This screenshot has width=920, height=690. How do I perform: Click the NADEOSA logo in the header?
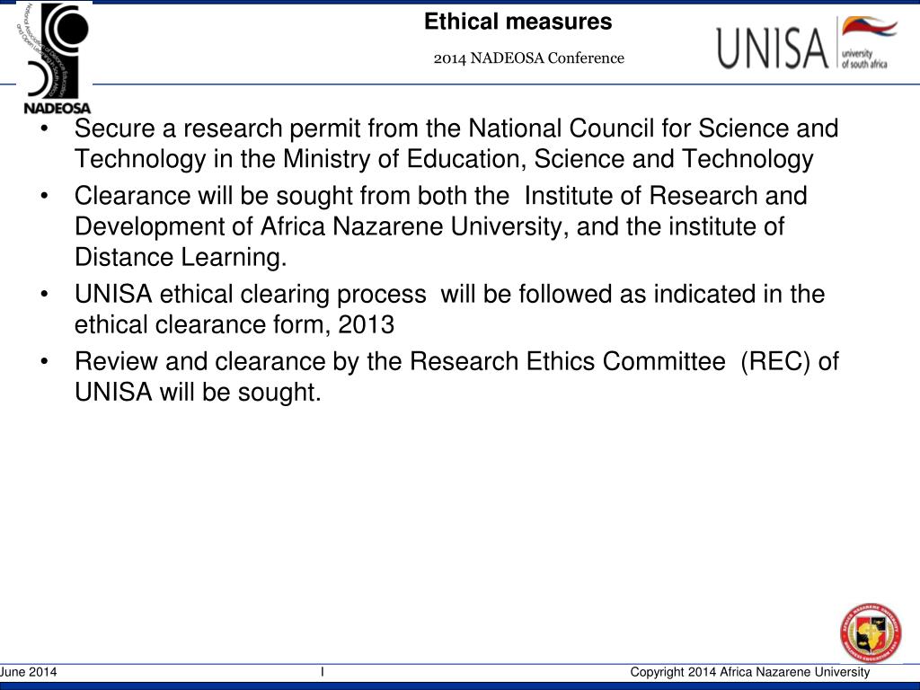[x=54, y=58]
